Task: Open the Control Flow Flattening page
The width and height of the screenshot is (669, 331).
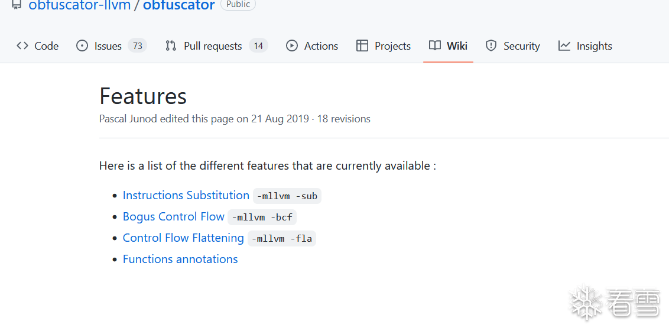Action: [x=183, y=238]
